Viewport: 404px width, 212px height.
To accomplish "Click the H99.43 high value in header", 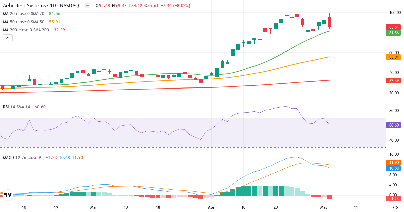I will [x=120, y=6].
